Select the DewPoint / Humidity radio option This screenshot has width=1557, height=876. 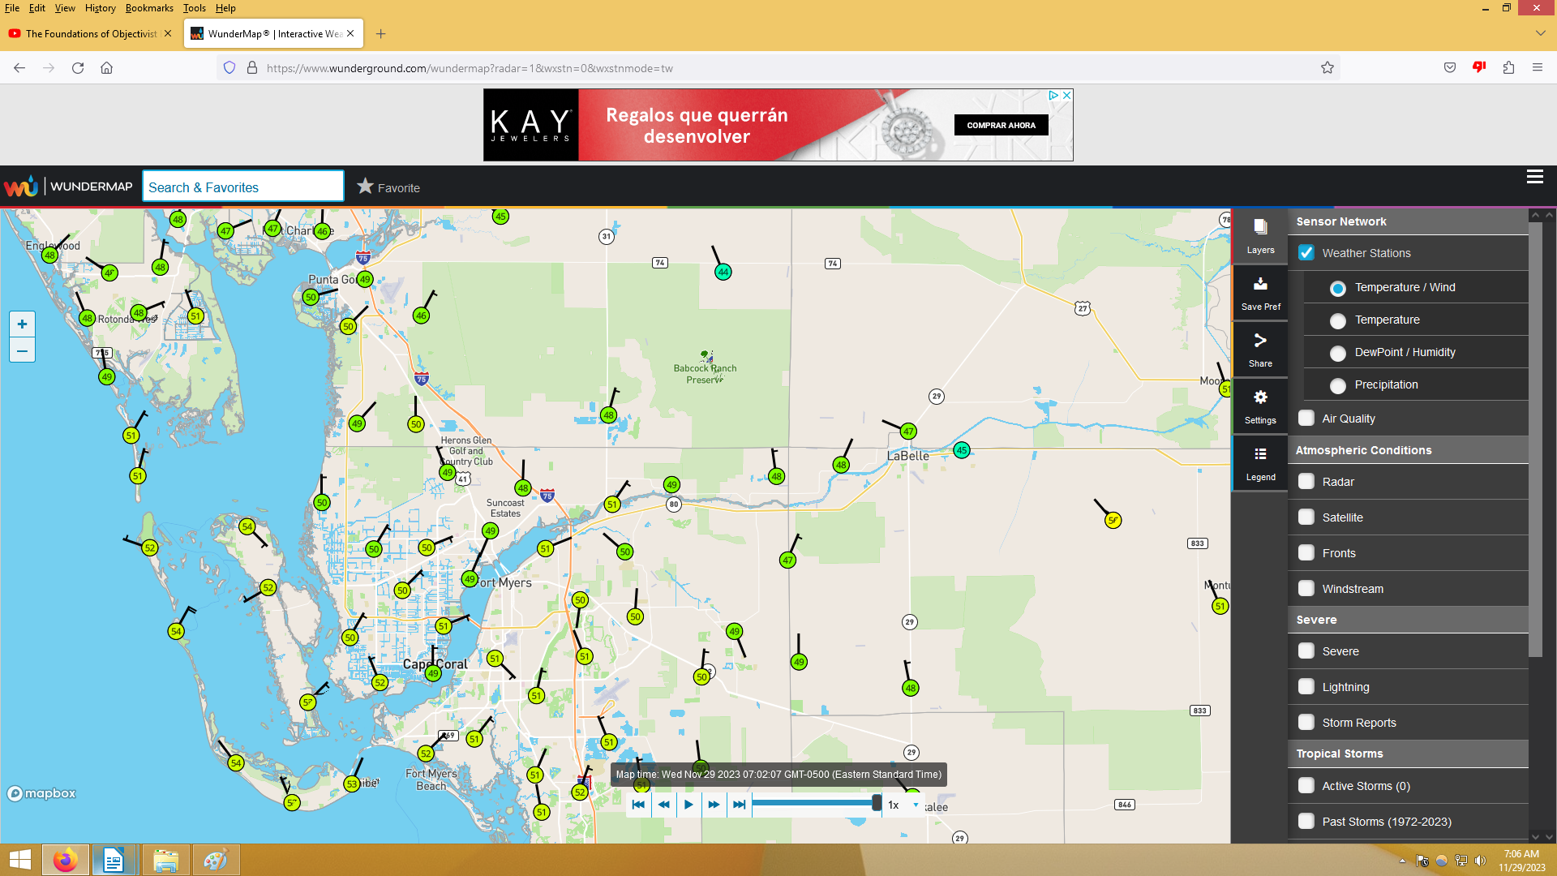[x=1338, y=353]
